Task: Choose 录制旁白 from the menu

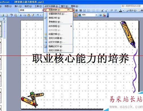Action: [58, 22]
